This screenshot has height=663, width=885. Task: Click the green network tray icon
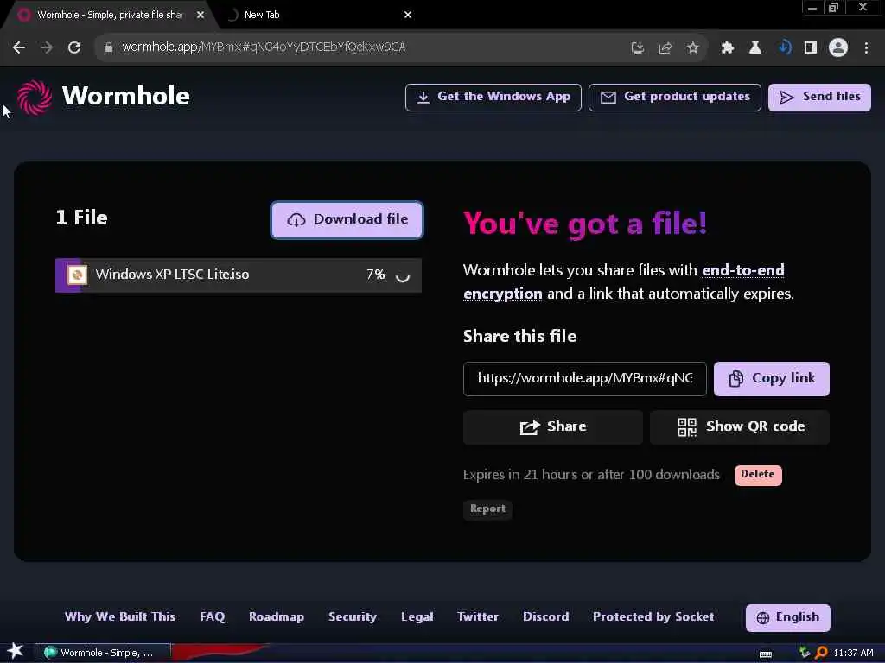click(x=805, y=653)
